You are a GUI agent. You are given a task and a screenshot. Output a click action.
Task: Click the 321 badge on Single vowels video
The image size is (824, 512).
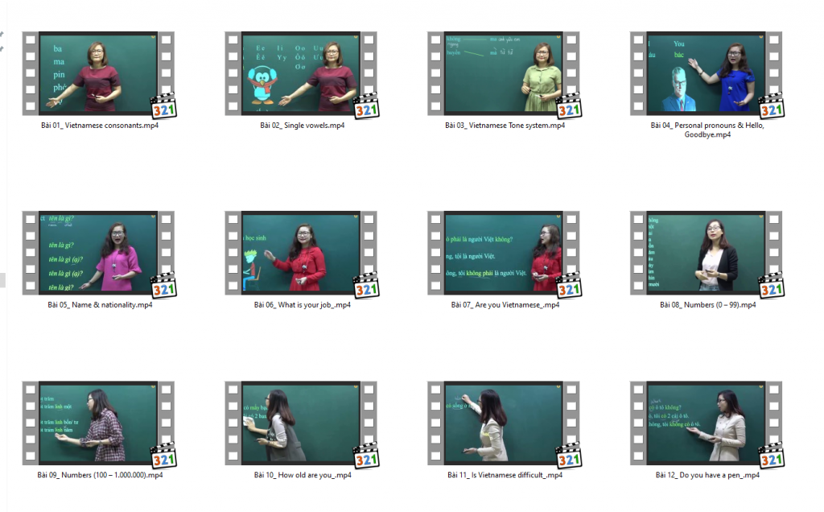(x=366, y=108)
